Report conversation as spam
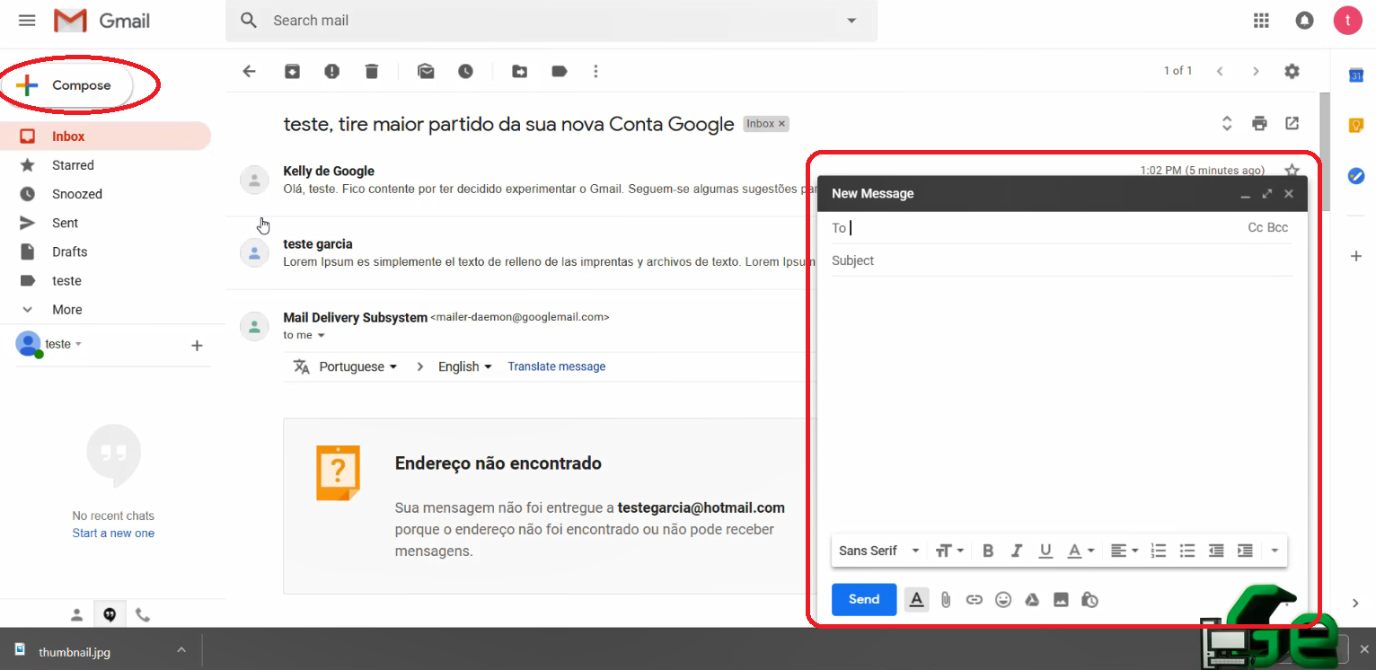This screenshot has height=670, width=1376. pyautogui.click(x=332, y=71)
